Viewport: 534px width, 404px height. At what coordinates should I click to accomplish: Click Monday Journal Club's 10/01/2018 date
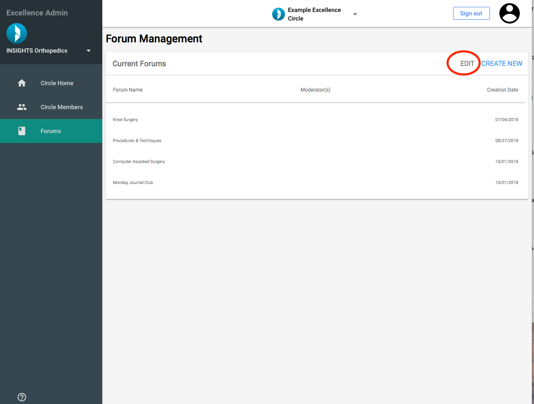507,183
